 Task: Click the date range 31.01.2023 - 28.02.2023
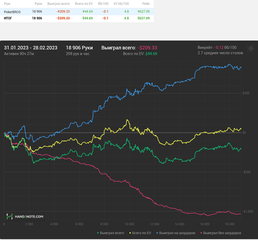31,48
